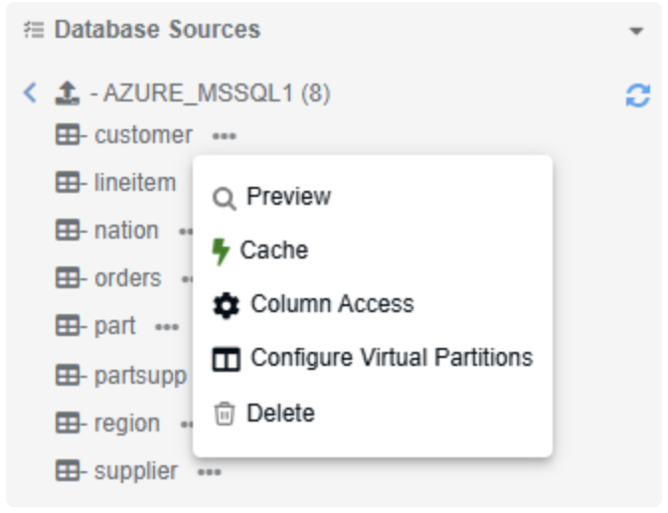Open the three-dots menu for customer table
This screenshot has width=668, height=513.
click(x=223, y=136)
